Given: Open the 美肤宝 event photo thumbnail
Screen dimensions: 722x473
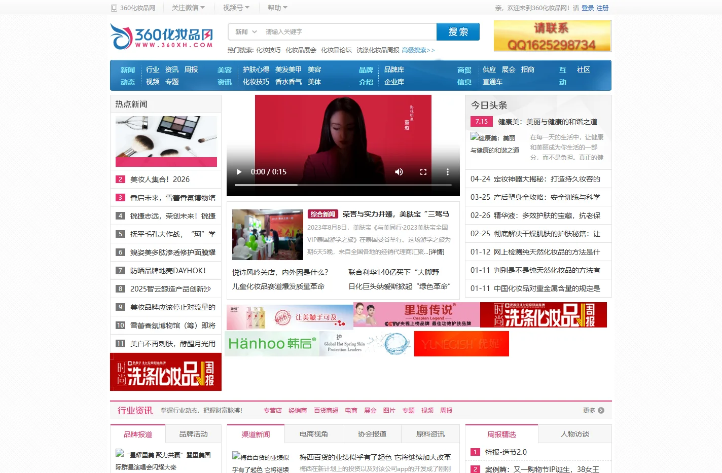Looking at the screenshot, I should [x=268, y=235].
